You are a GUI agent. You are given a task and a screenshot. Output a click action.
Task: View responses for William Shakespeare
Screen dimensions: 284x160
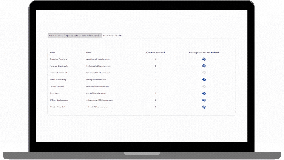tap(204, 100)
